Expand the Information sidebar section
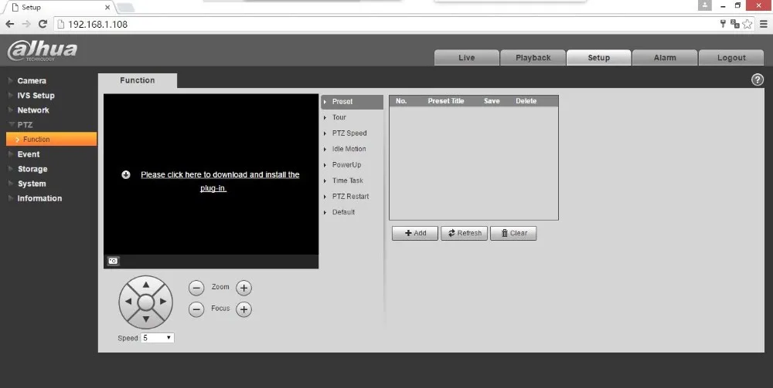This screenshot has height=388, width=773. coord(39,199)
